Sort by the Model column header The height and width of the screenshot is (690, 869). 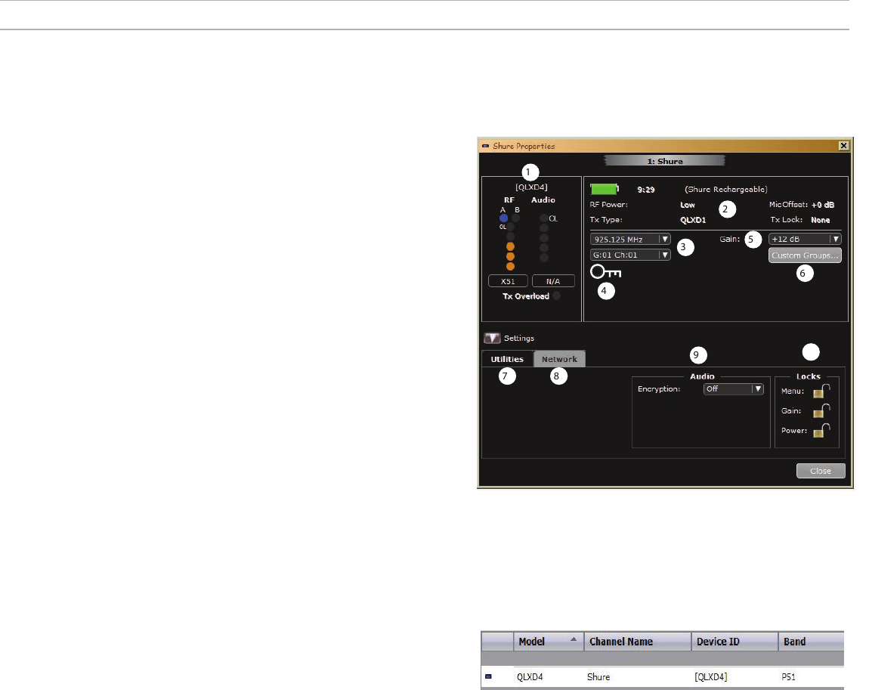(548, 641)
